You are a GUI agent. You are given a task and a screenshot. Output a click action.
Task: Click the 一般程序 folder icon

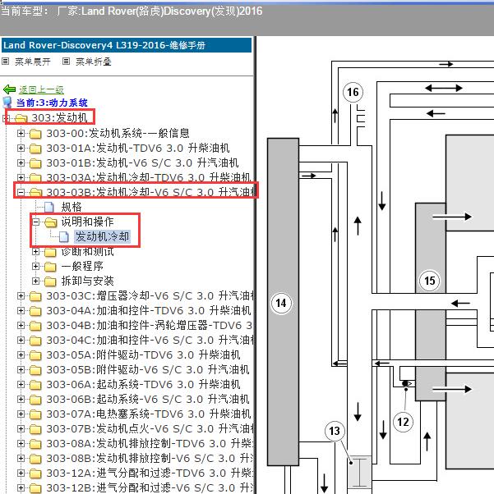point(50,267)
